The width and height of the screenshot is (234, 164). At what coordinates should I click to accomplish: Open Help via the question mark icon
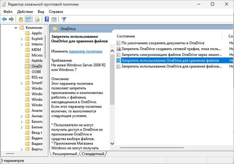tap(47, 19)
